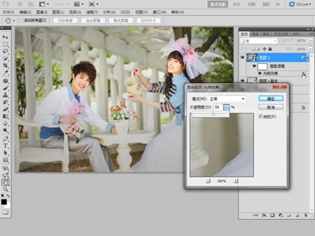Open the opacity slider arrow in dialog
This screenshot has height=236, width=315.
pos(226,107)
